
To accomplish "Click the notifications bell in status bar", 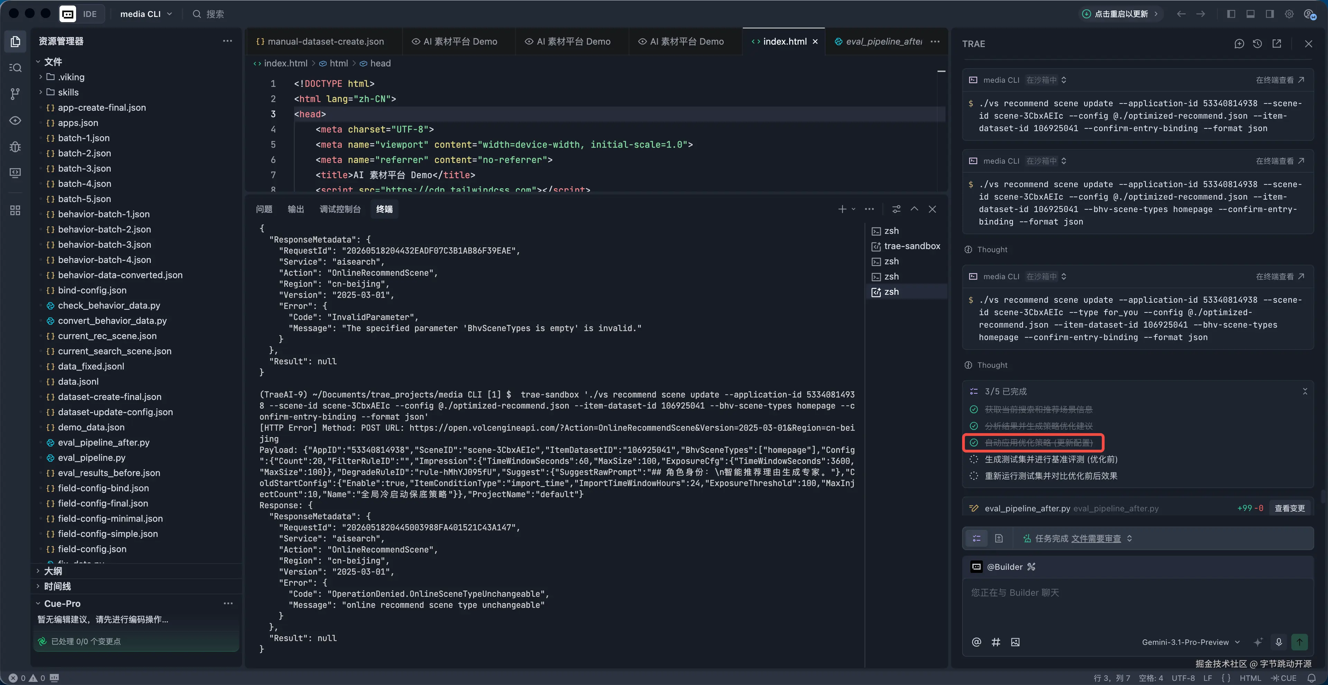I will click(x=1311, y=678).
